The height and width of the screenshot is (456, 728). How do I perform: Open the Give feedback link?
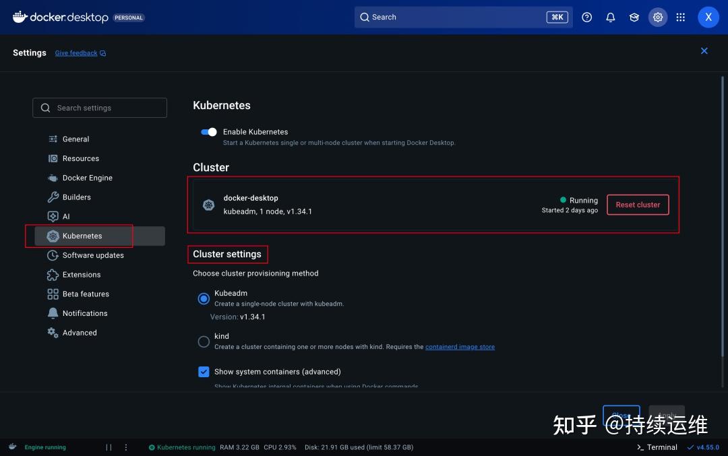pos(75,53)
